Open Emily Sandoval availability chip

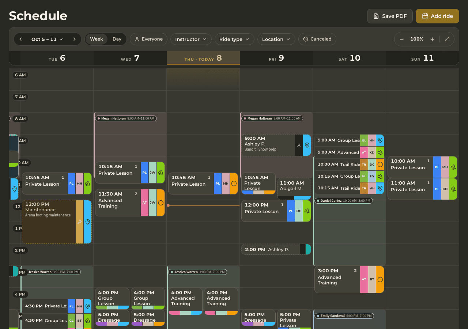coord(344,316)
